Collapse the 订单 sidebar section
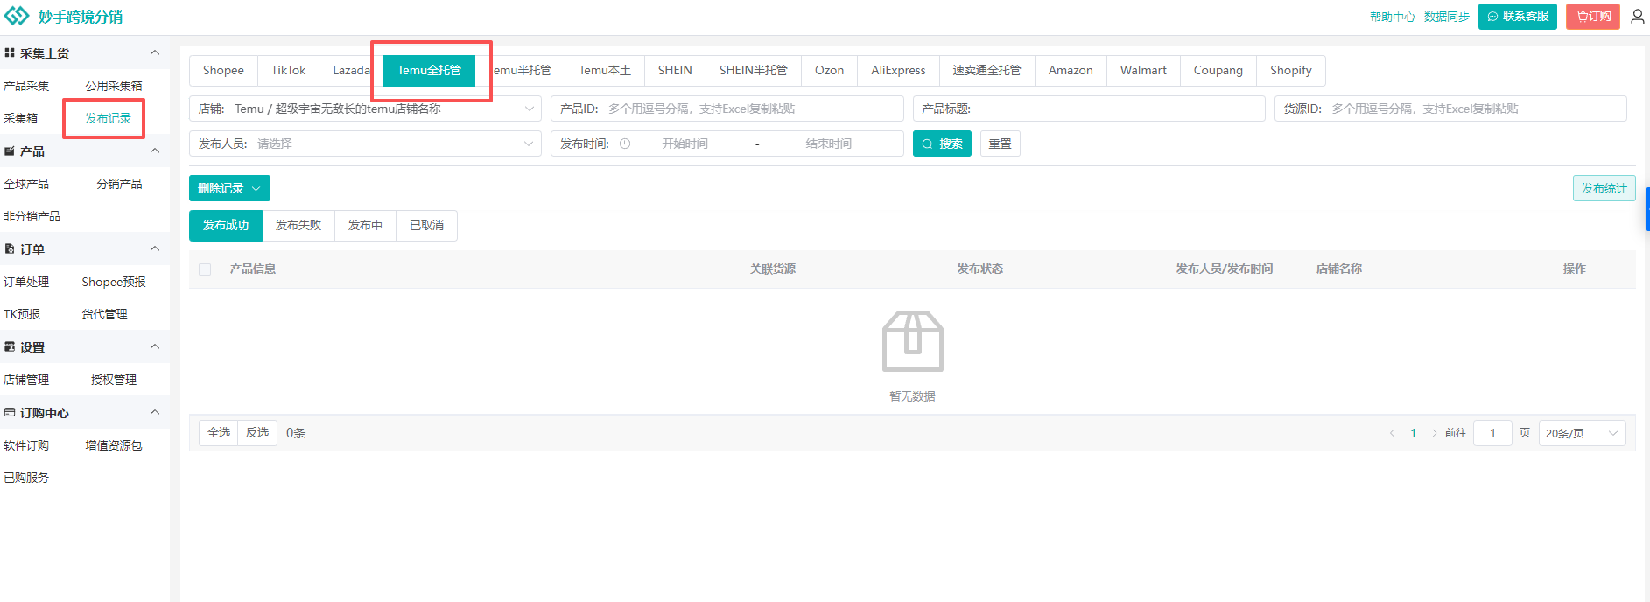This screenshot has height=602, width=1650. tap(155, 249)
